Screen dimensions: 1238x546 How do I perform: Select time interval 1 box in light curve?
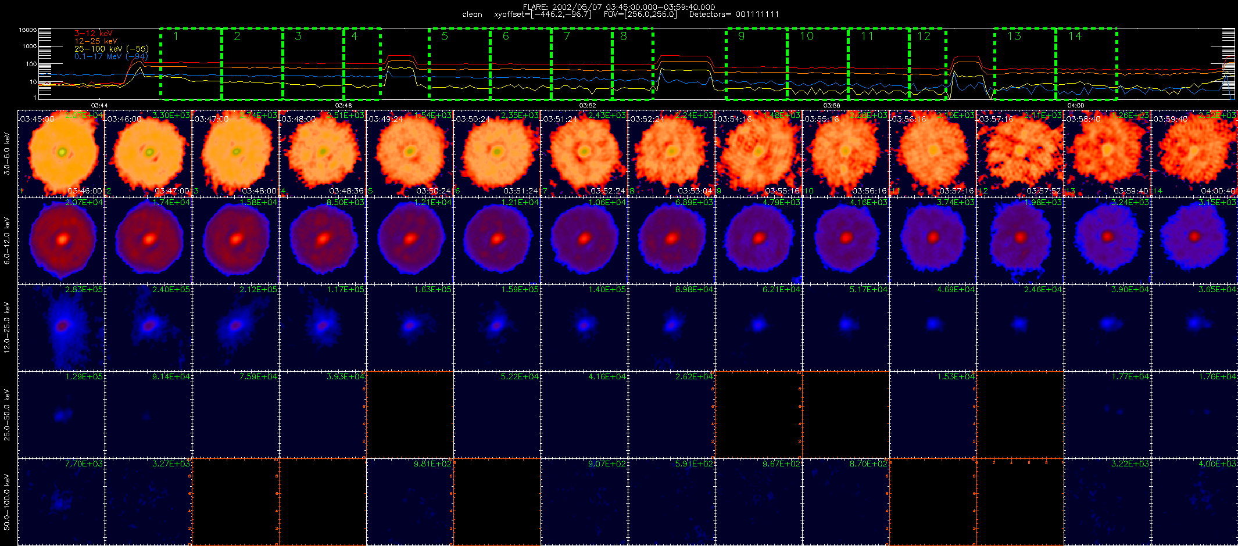tap(191, 64)
